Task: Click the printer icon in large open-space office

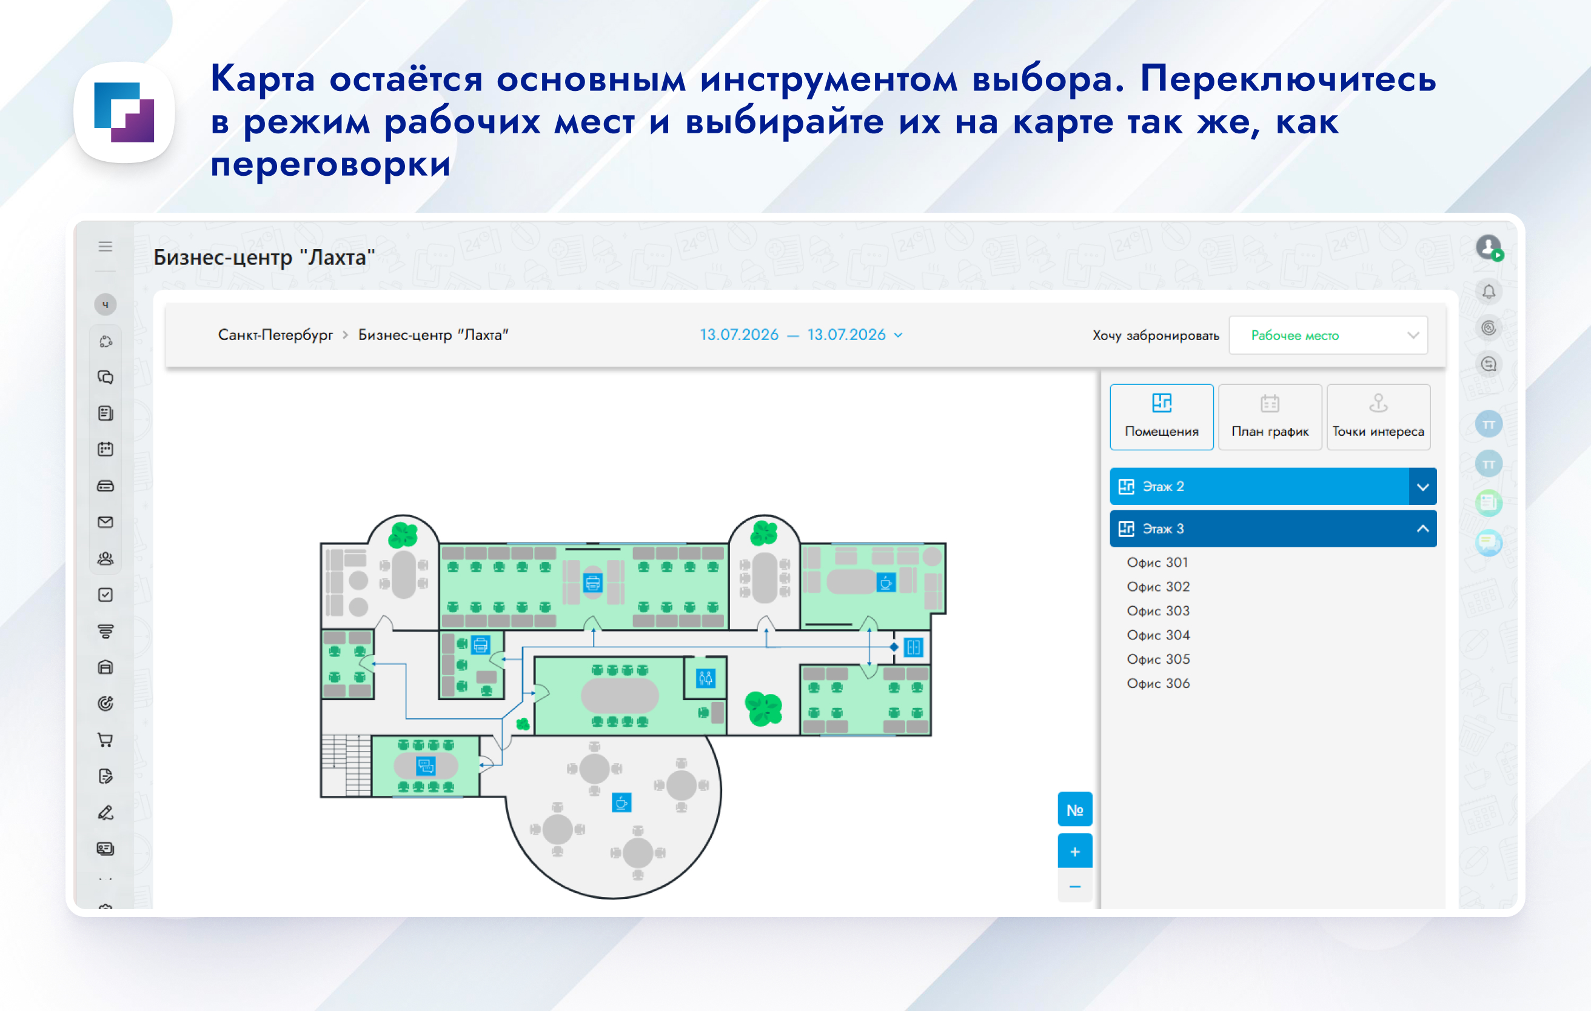Action: [x=592, y=582]
